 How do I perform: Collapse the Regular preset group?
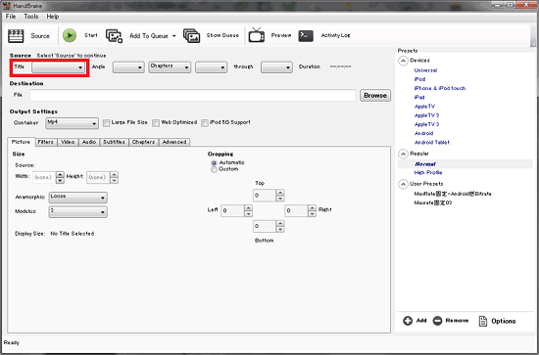[x=403, y=154]
